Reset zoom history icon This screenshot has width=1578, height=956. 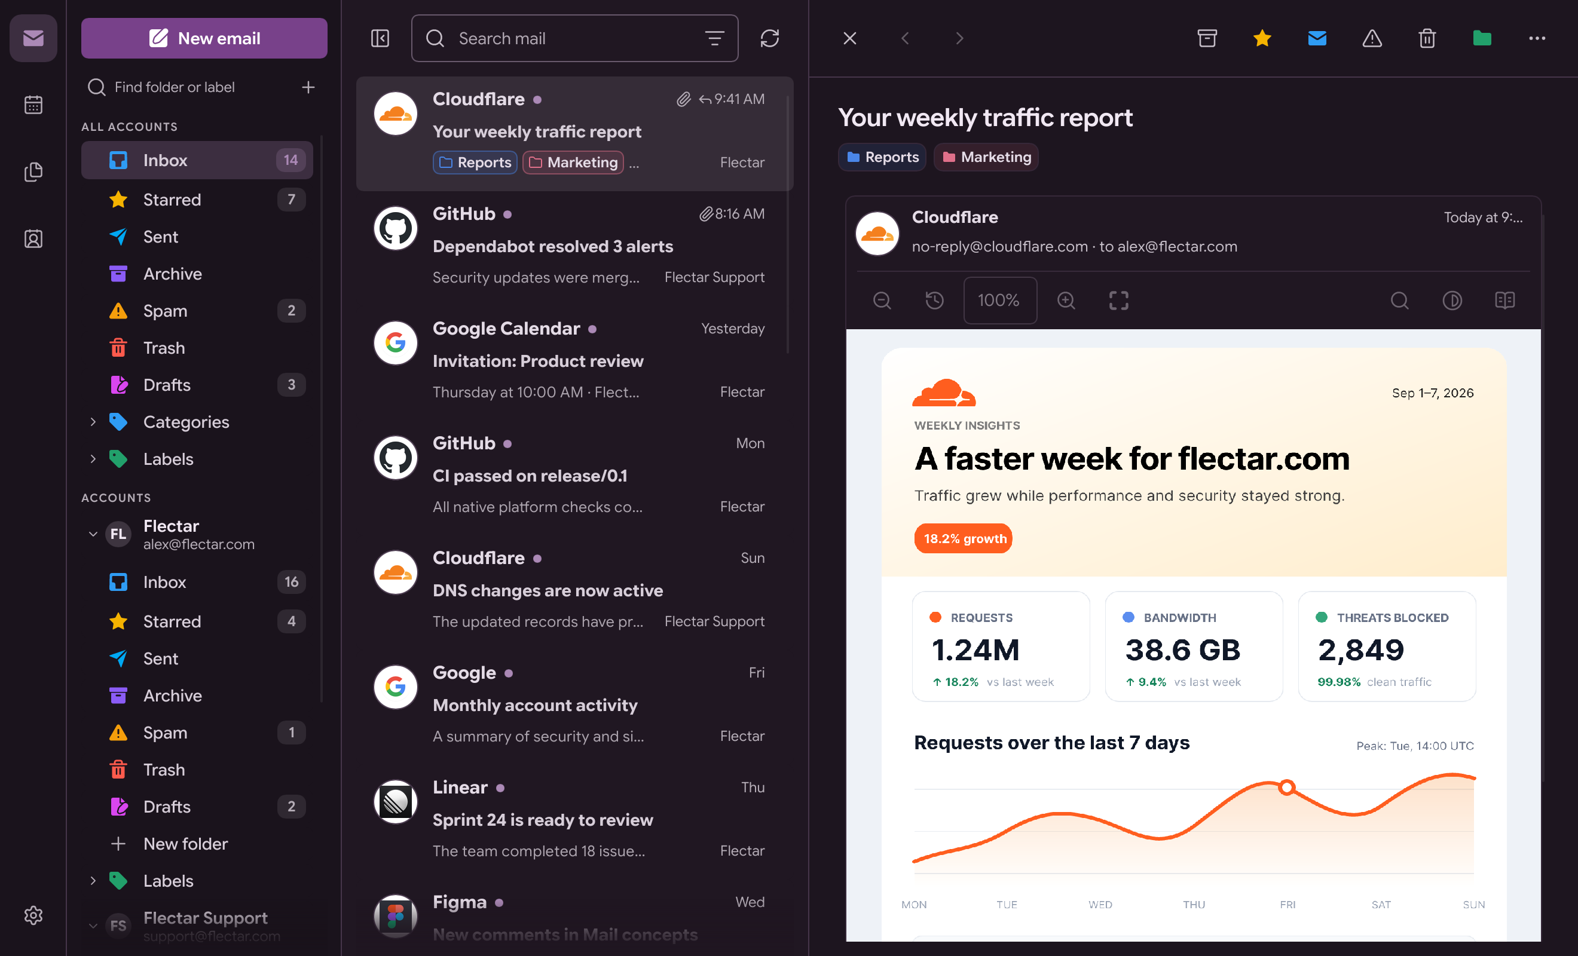click(x=934, y=301)
